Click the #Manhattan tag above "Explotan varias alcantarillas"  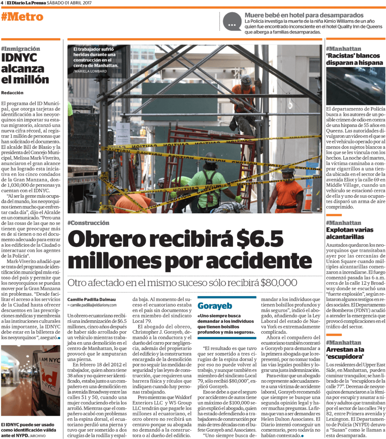click(344, 223)
